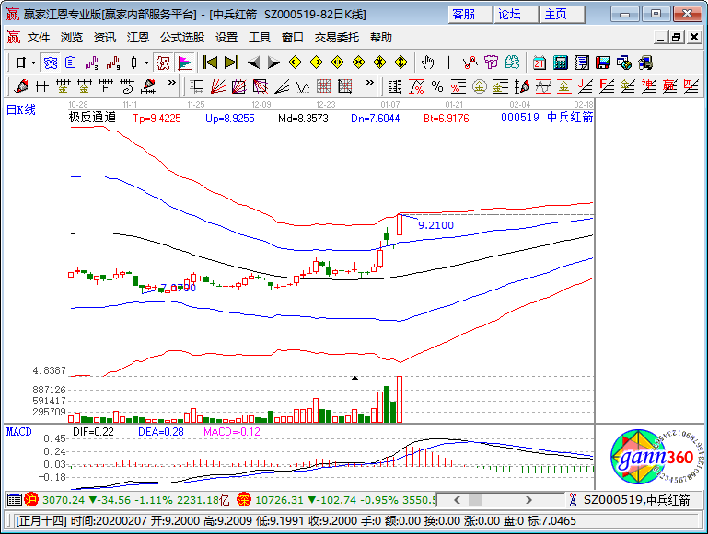This screenshot has width=708, height=534.
Task: Open the 江恩 menu
Action: [138, 38]
